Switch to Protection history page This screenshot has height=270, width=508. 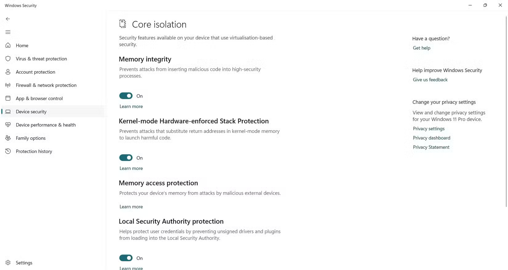[34, 151]
